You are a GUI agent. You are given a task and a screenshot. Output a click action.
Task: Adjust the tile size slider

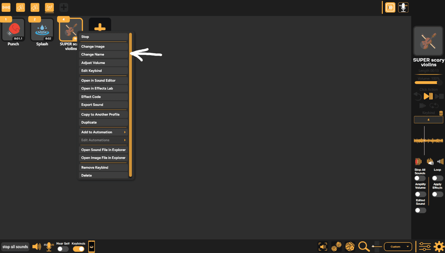[x=377, y=247]
